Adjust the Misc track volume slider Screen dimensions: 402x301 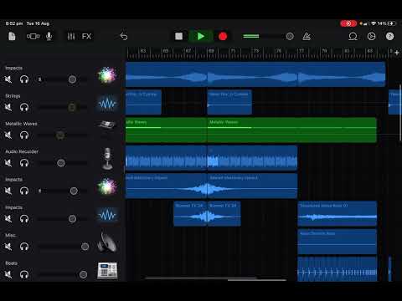click(x=85, y=247)
